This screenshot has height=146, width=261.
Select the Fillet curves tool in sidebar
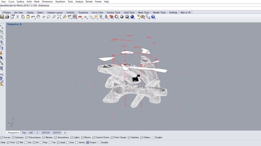coord(2,63)
